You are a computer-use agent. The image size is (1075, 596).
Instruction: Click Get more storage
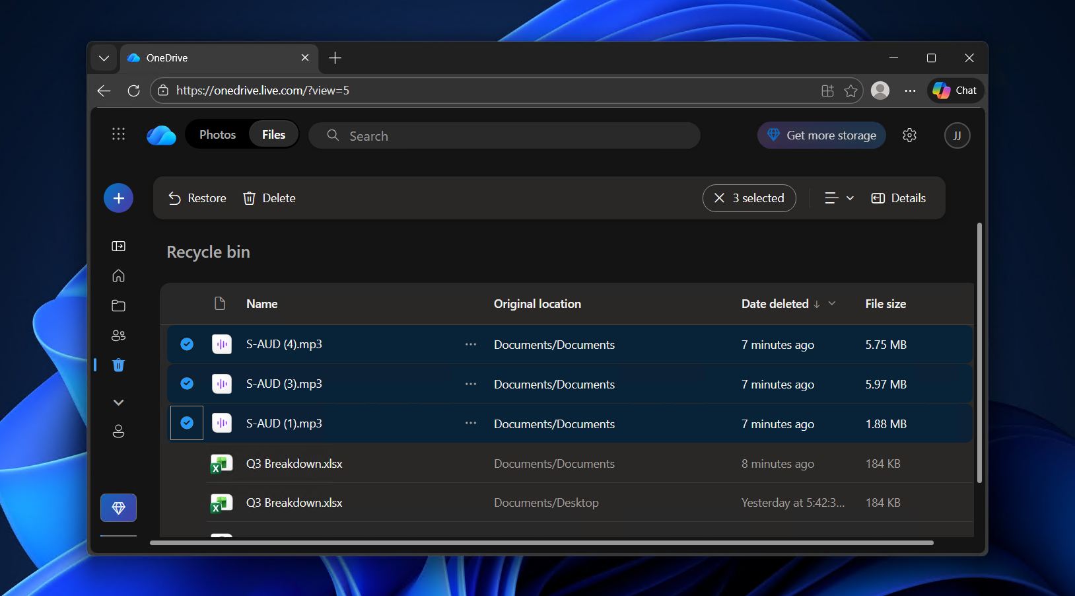tap(821, 135)
